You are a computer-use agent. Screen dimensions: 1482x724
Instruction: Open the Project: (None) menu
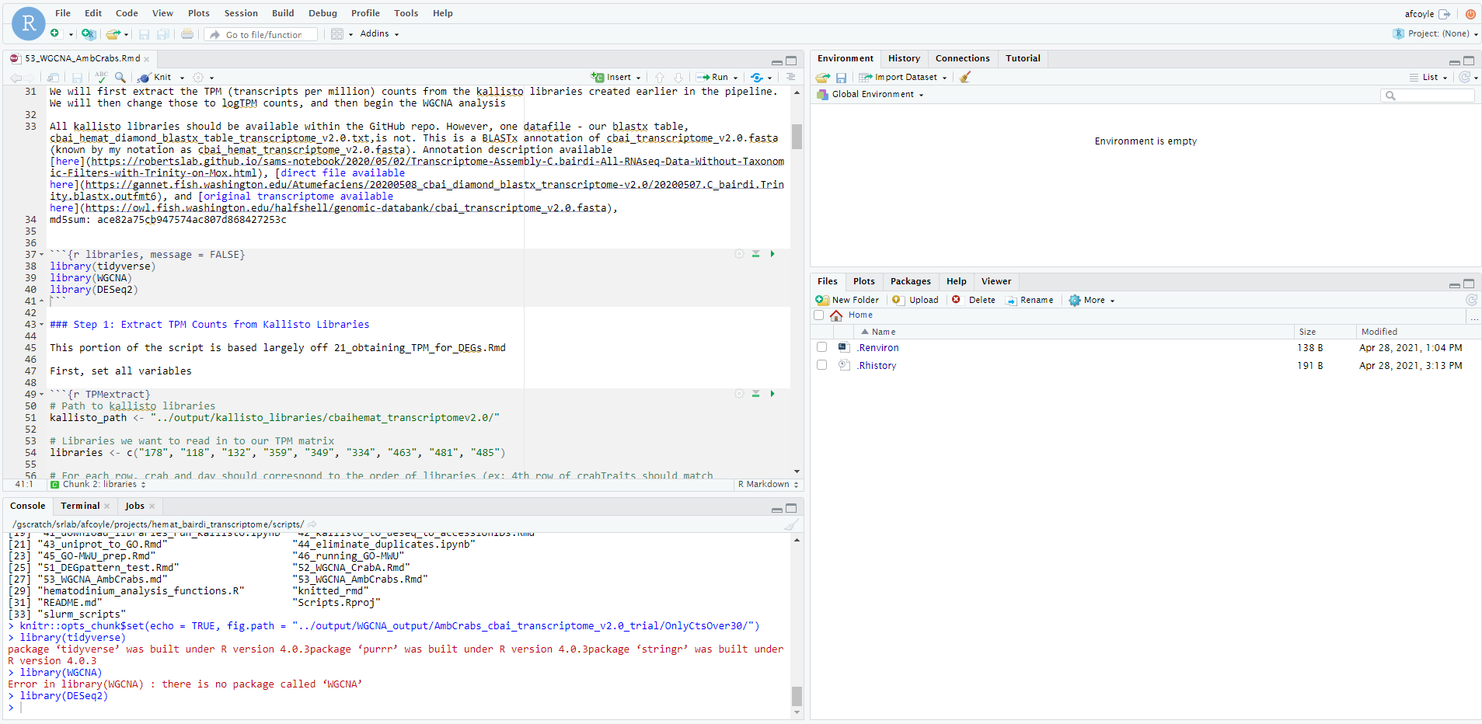click(x=1436, y=33)
